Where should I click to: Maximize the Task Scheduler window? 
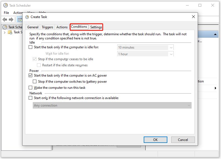200,5
